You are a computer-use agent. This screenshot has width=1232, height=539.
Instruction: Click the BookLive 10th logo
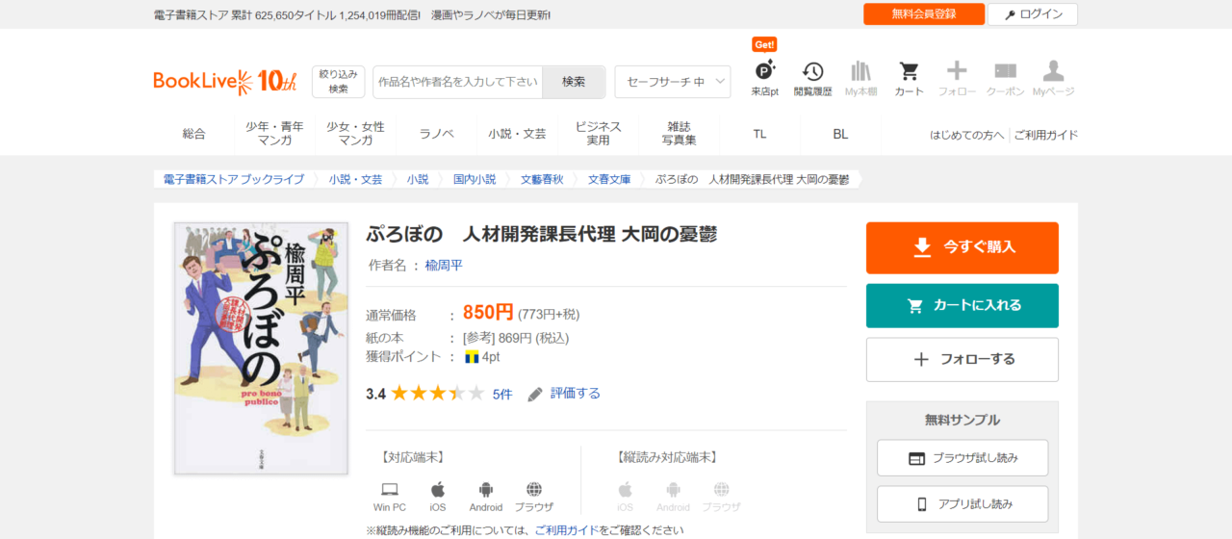[224, 82]
